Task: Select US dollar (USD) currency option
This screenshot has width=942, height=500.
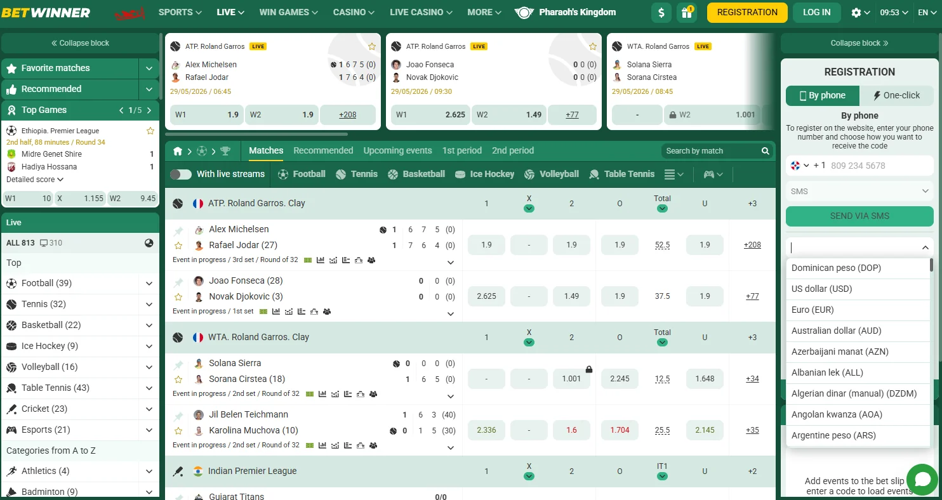Action: pyautogui.click(x=858, y=289)
